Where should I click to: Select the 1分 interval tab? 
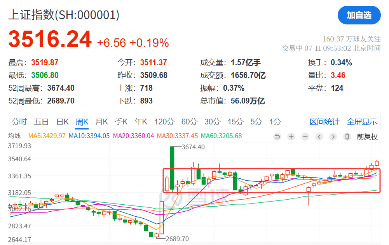[276, 122]
